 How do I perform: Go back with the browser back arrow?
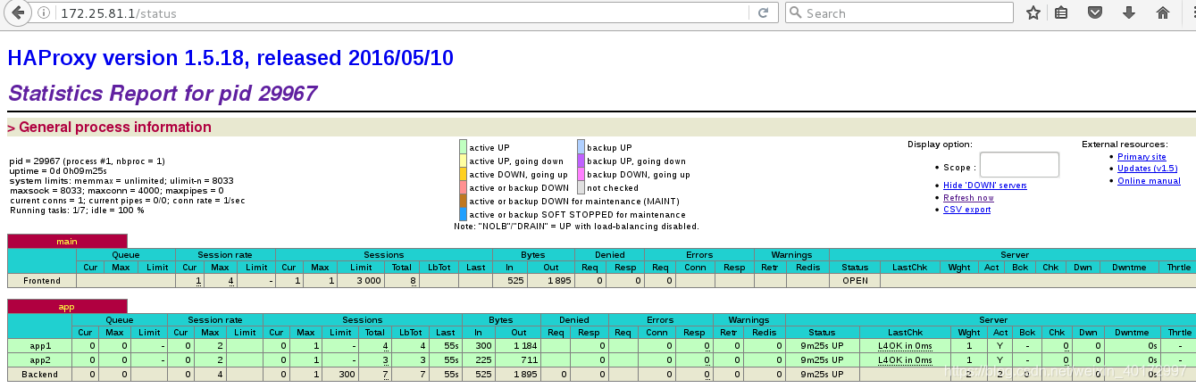(17, 12)
